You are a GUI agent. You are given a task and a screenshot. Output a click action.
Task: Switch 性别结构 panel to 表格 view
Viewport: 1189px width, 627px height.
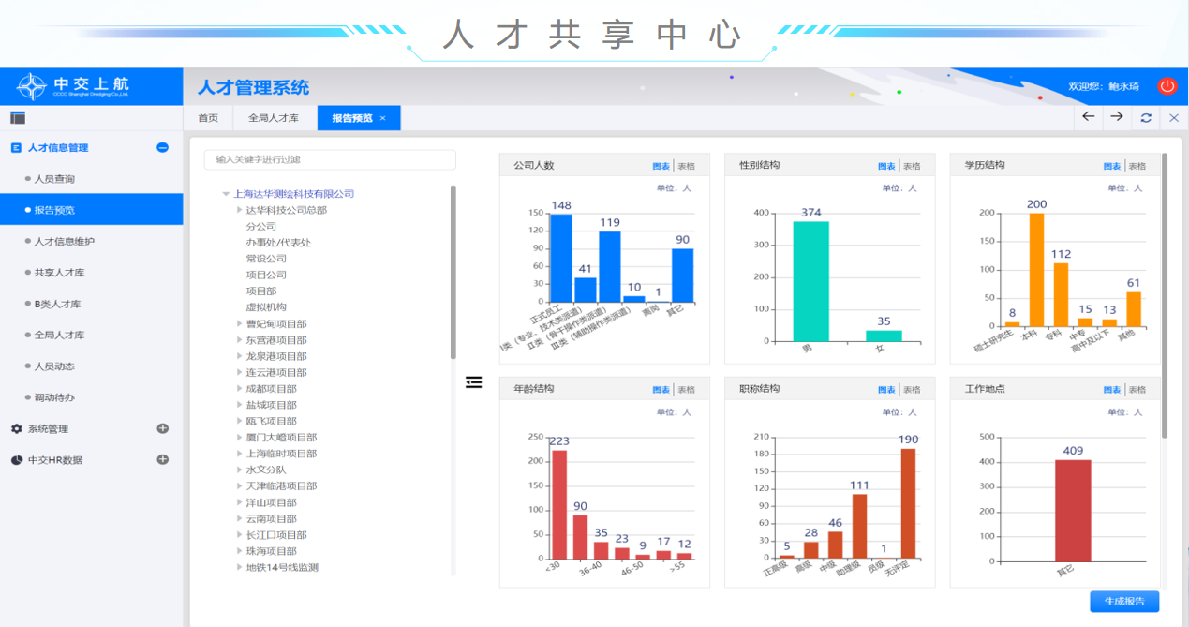(x=912, y=166)
